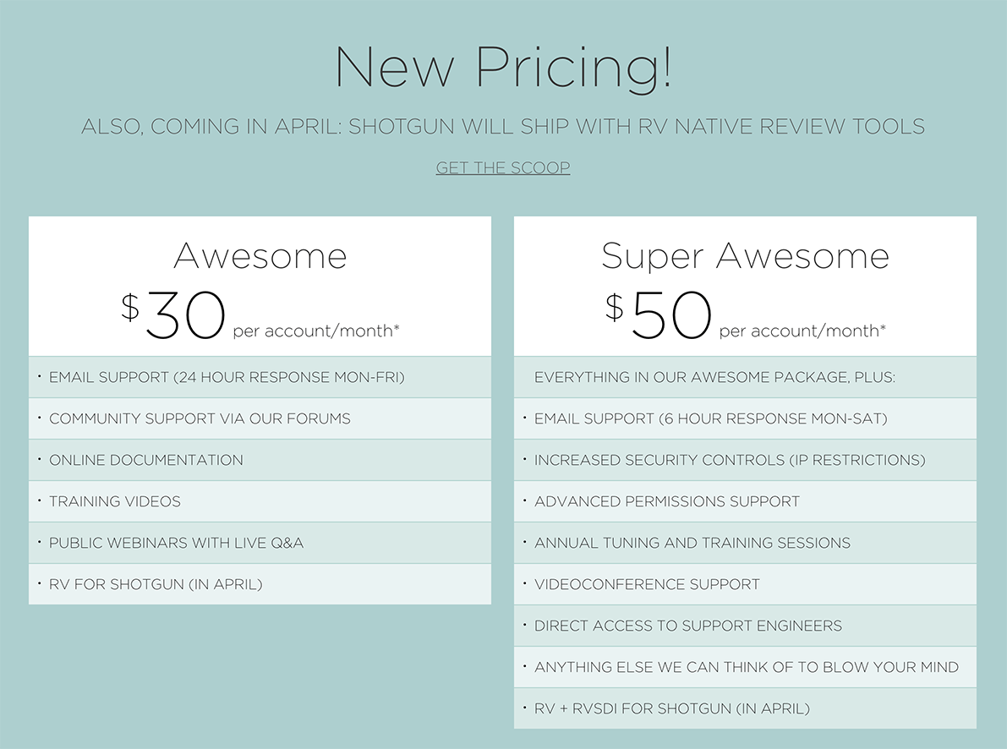Choose Advanced Permissions Support row
The height and width of the screenshot is (749, 1007).
[x=745, y=501]
